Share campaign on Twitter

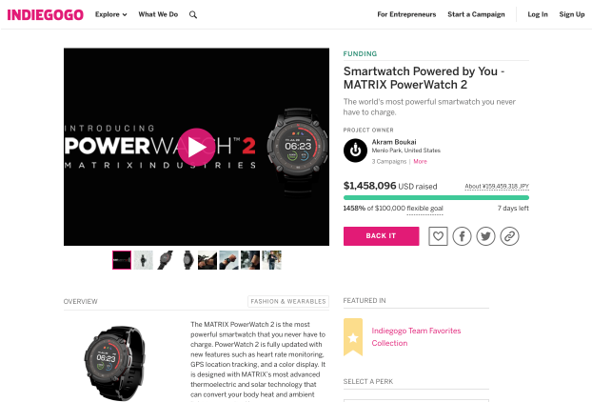point(485,236)
